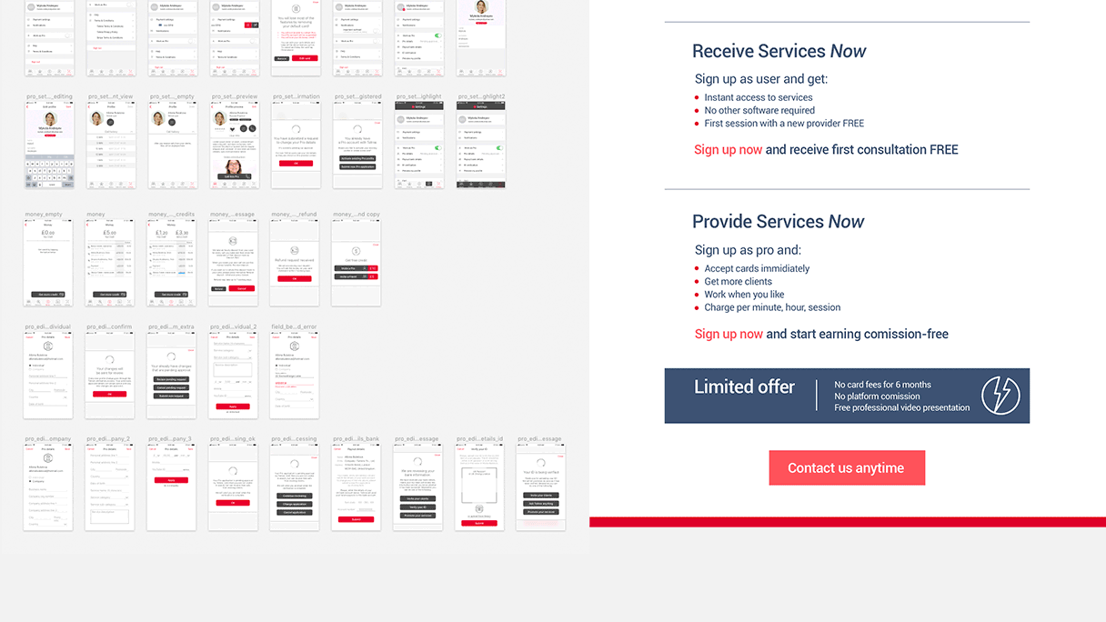This screenshot has width=1106, height=622.
Task: Select the money_empty artboard label
Action: click(x=43, y=215)
